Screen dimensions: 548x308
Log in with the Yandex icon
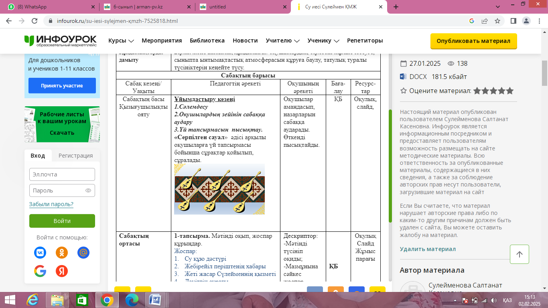click(62, 271)
